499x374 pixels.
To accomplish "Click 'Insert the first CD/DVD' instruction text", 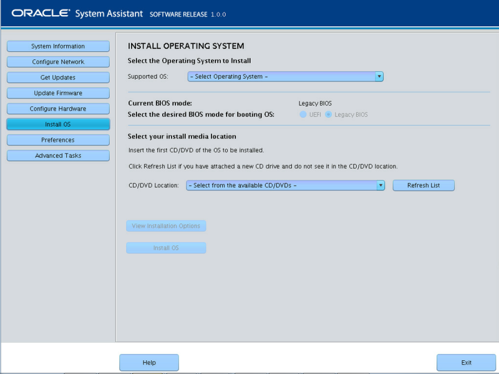I will coord(196,150).
